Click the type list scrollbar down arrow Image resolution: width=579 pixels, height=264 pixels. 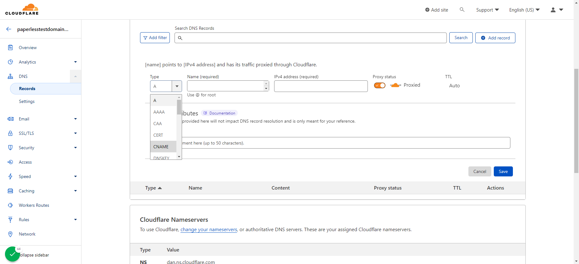click(179, 157)
